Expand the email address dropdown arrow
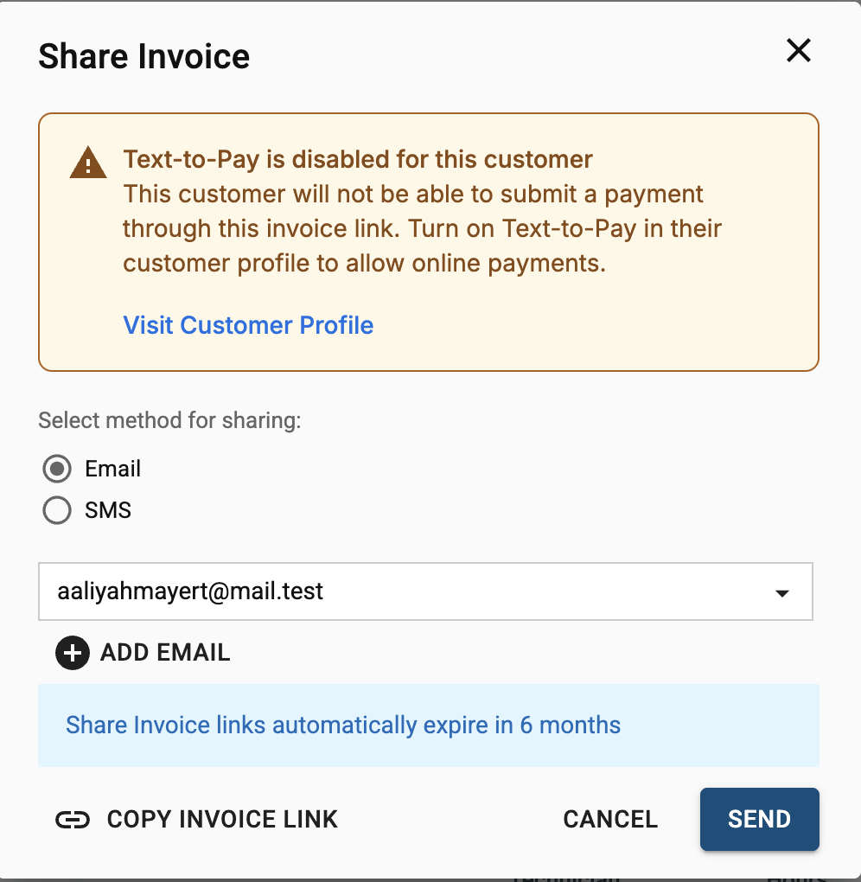861x882 pixels. pyautogui.click(x=781, y=593)
